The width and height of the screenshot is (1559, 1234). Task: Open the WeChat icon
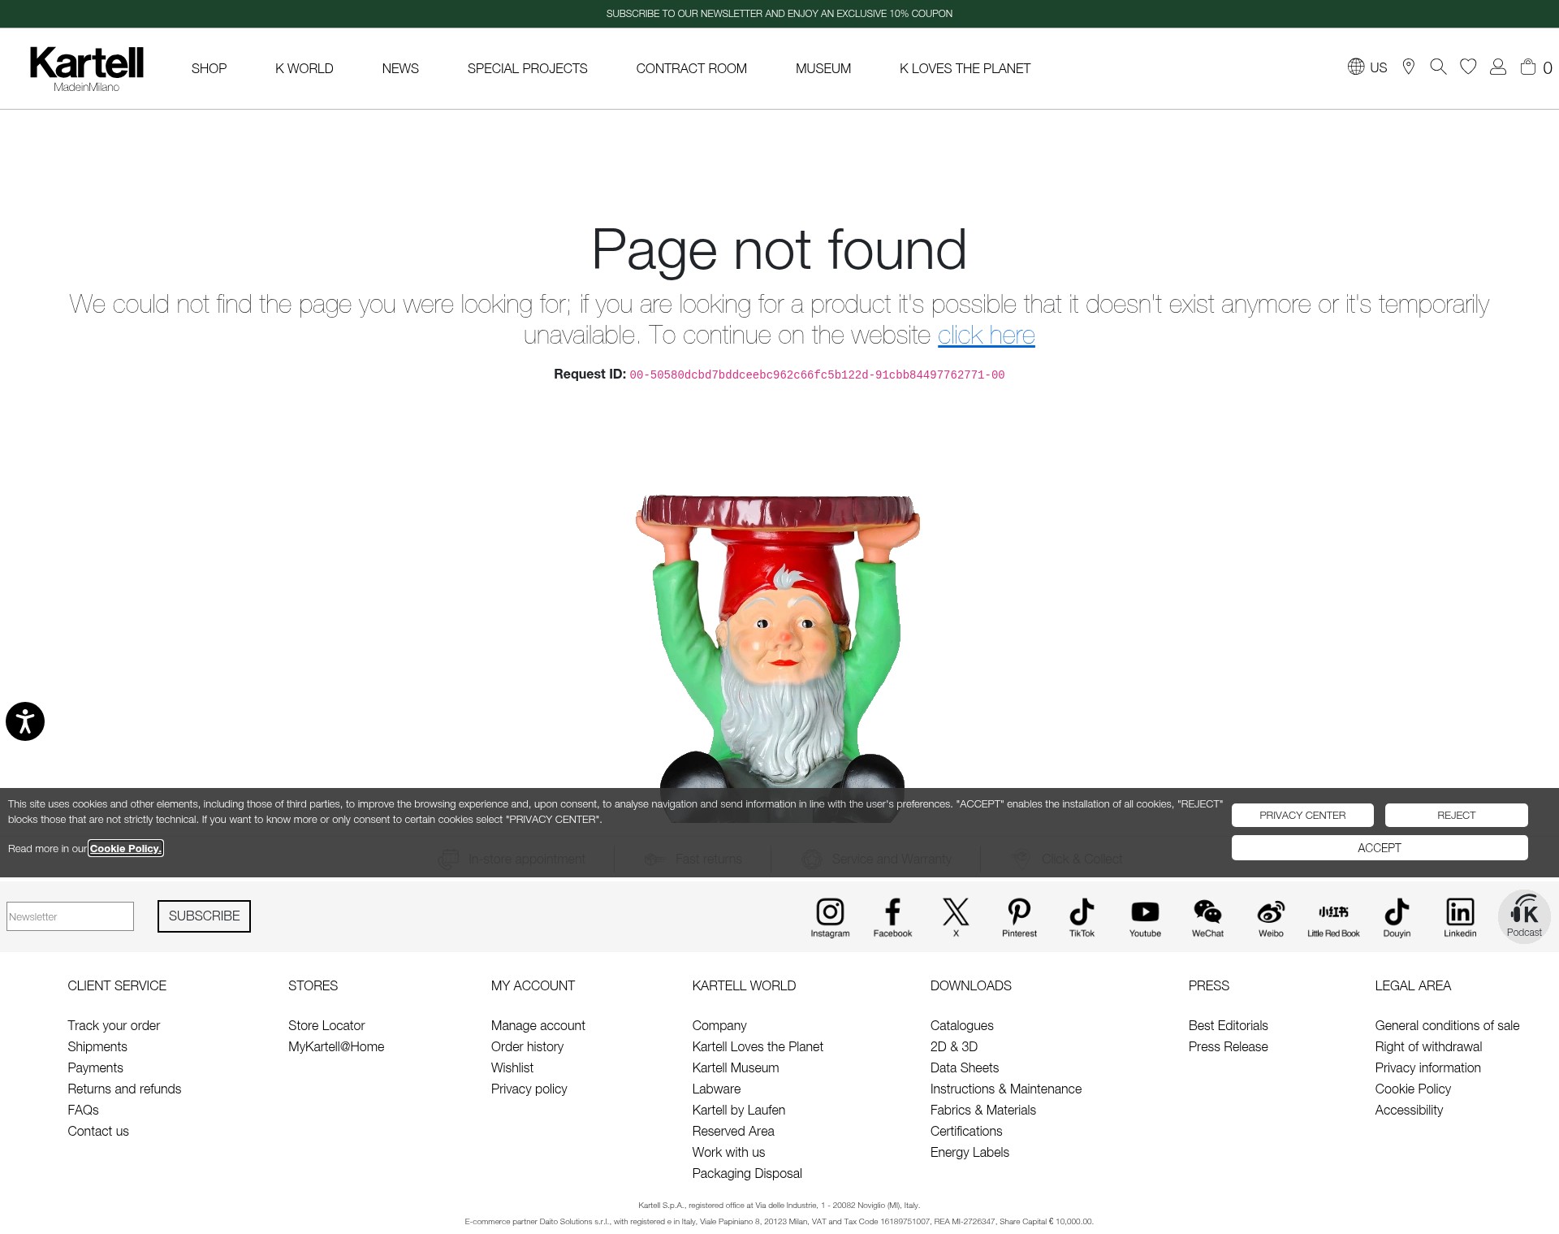tap(1207, 917)
